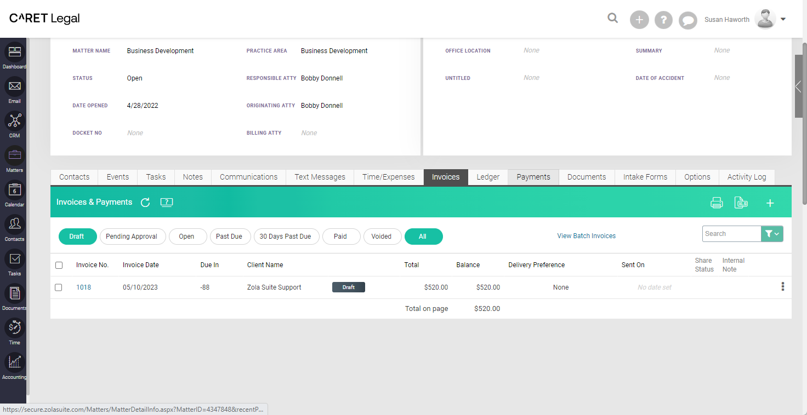Switch to the Communications tab

tap(249, 177)
